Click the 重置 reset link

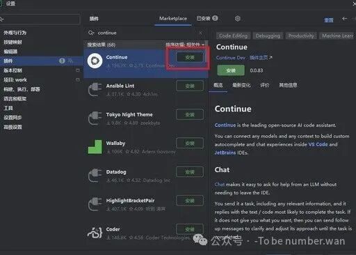click(329, 20)
